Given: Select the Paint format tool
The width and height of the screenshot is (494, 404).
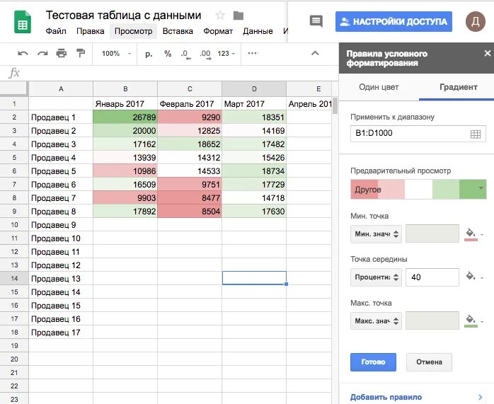Looking at the screenshot, I should click(x=80, y=53).
